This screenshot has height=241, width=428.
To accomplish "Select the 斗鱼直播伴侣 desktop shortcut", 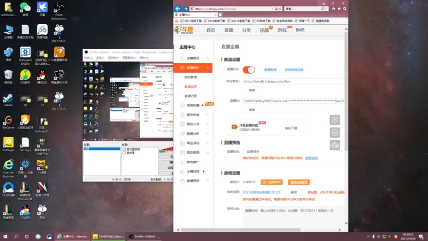I will pyautogui.click(x=59, y=54).
